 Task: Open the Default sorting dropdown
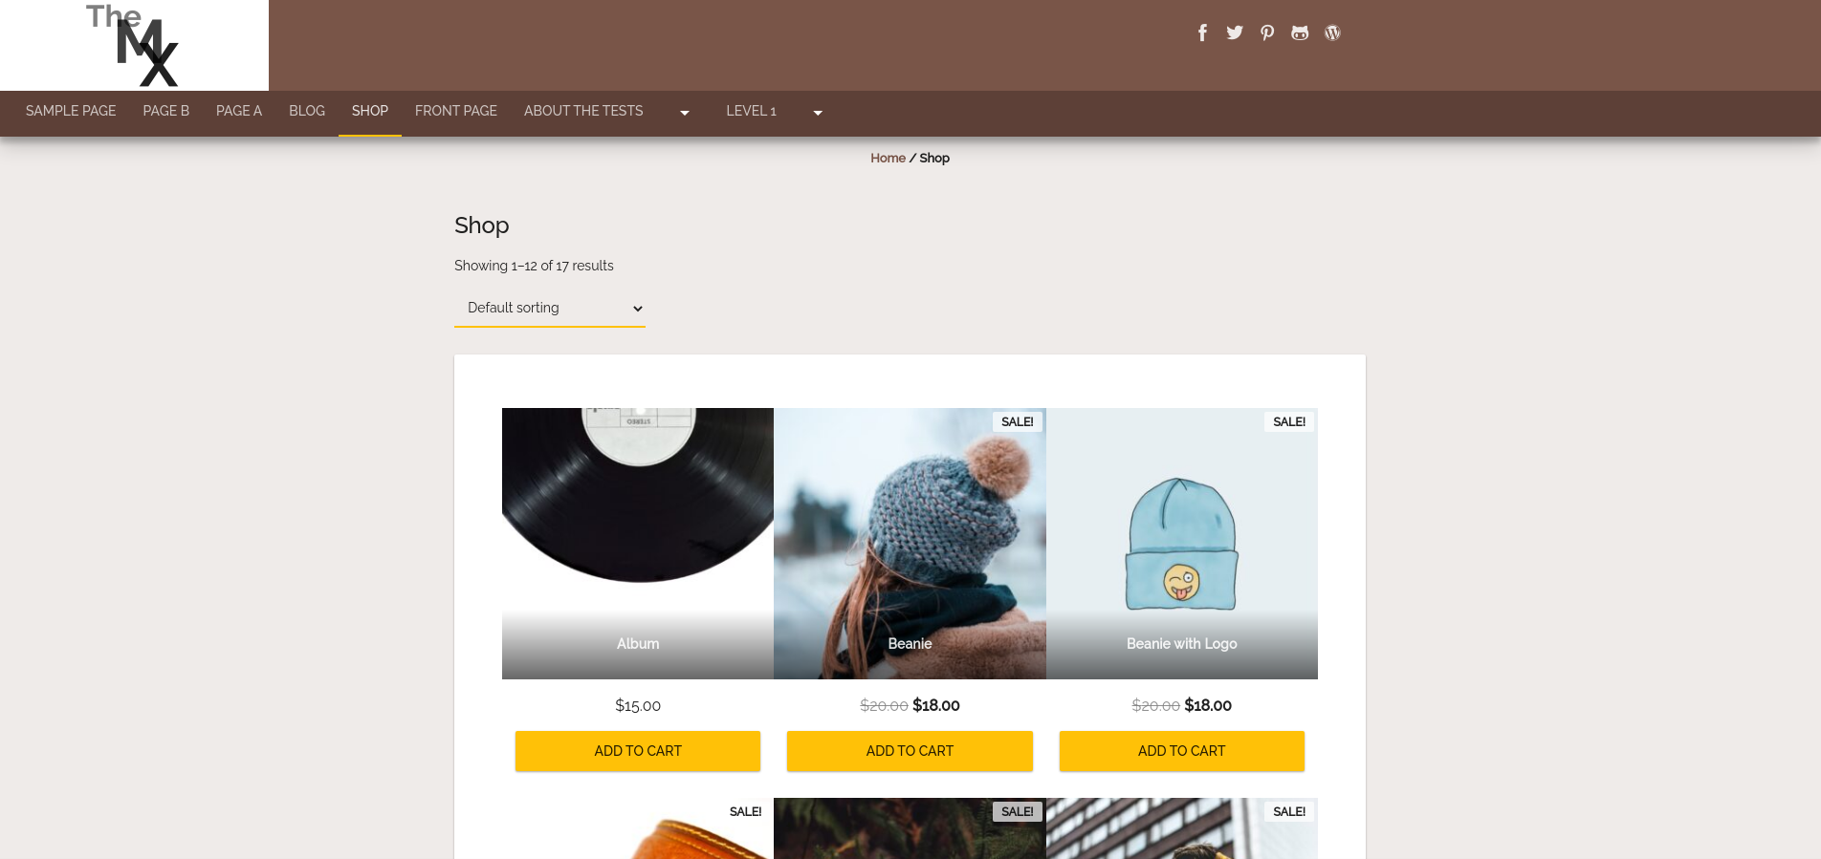pyautogui.click(x=550, y=308)
